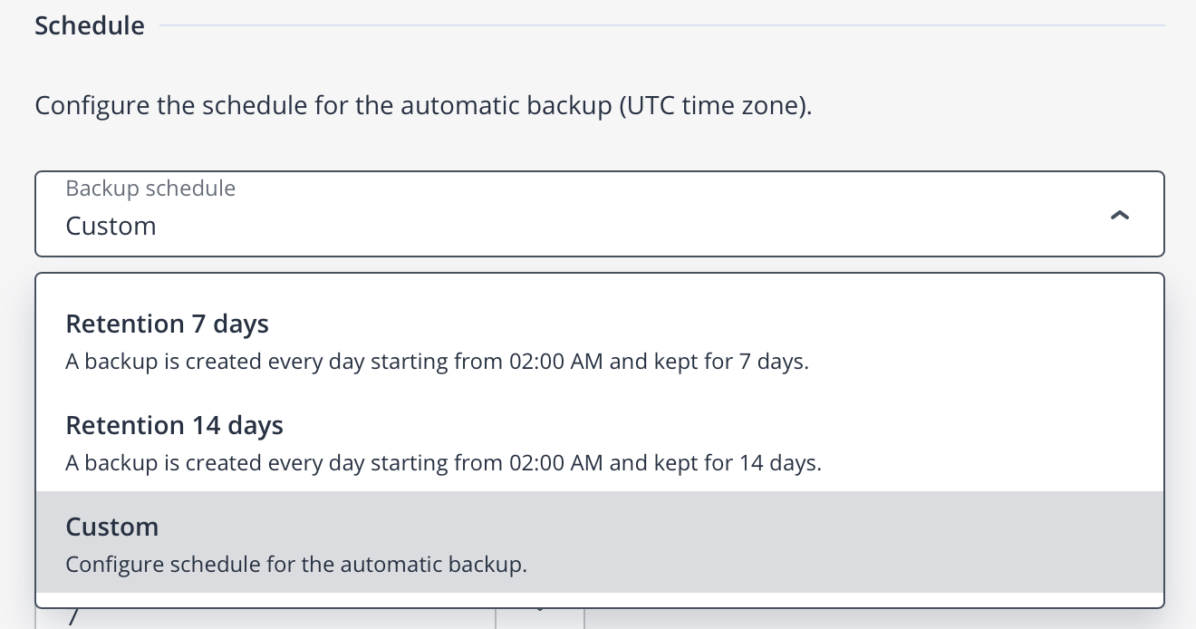Image resolution: width=1196 pixels, height=629 pixels.
Task: Click the horizontal divider next to Schedule
Action: [x=661, y=25]
